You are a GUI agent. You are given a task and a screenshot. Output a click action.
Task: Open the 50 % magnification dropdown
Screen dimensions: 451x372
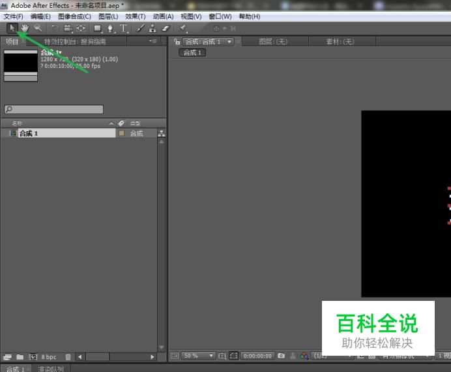(x=199, y=356)
